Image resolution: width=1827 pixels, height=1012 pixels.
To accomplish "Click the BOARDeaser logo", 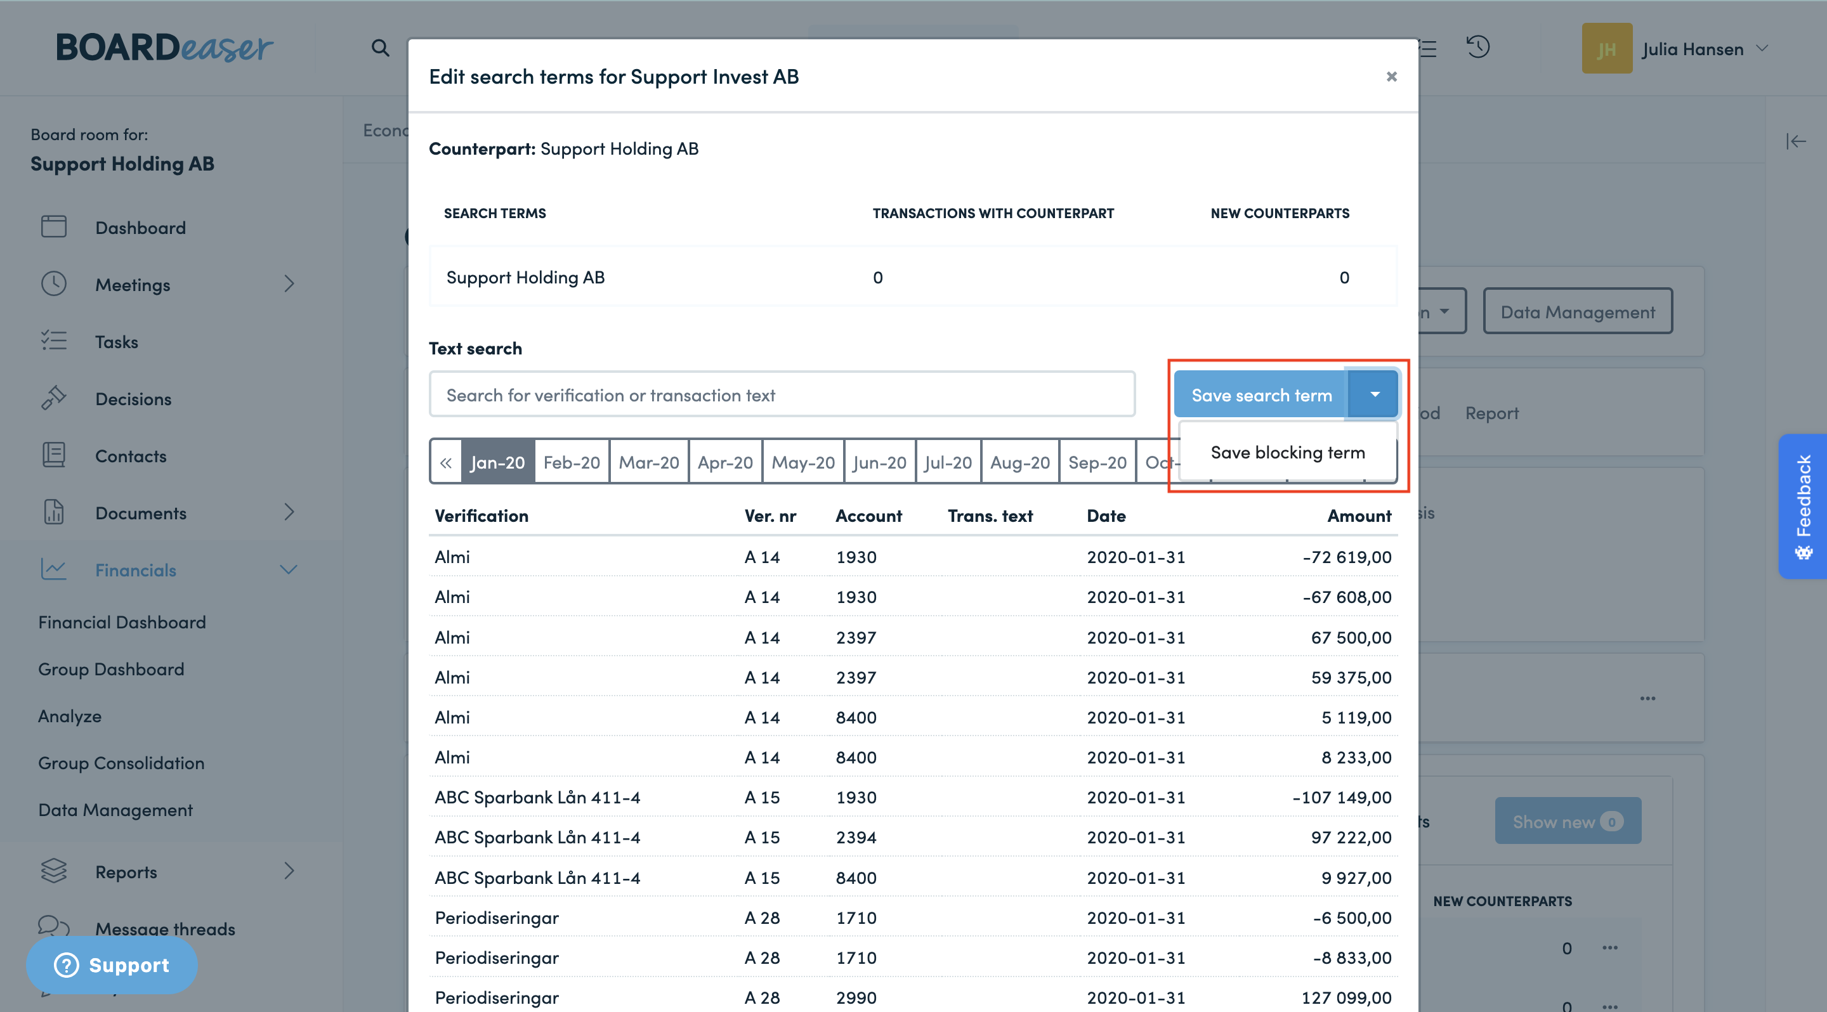I will tap(164, 48).
